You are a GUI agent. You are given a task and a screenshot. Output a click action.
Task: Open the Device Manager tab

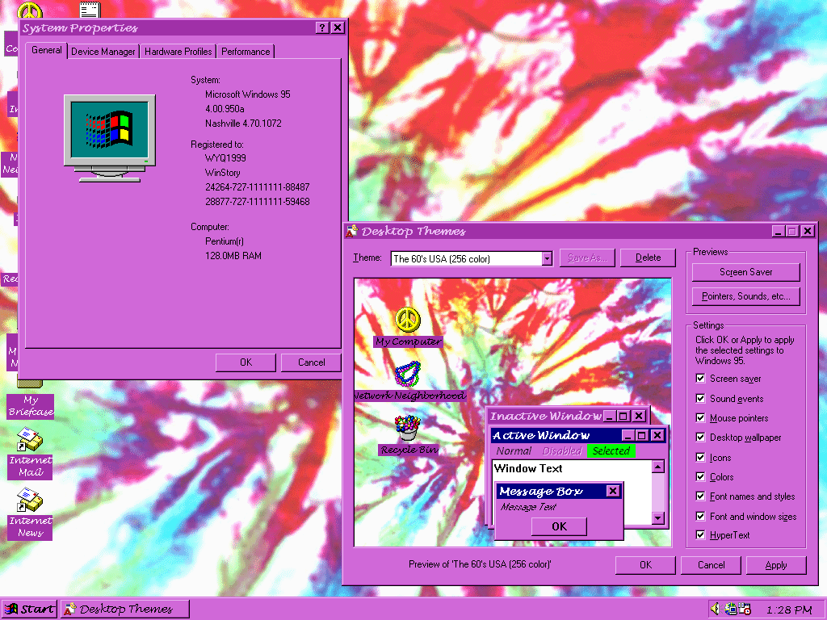(x=103, y=51)
